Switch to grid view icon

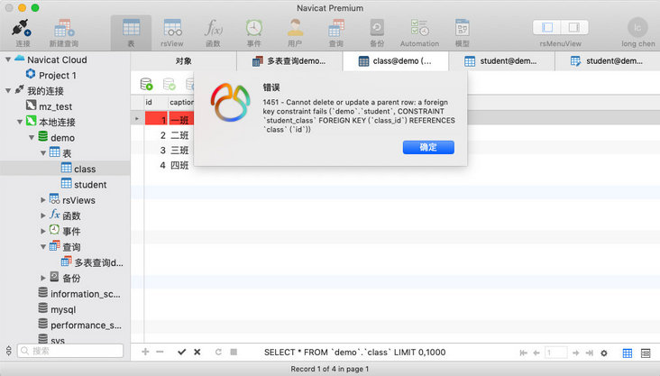click(x=628, y=353)
